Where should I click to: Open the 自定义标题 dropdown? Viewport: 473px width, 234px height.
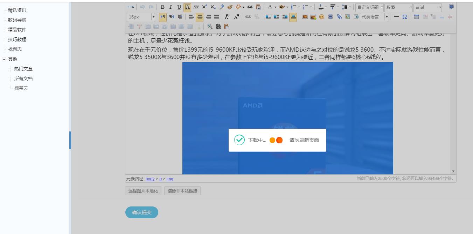click(369, 7)
